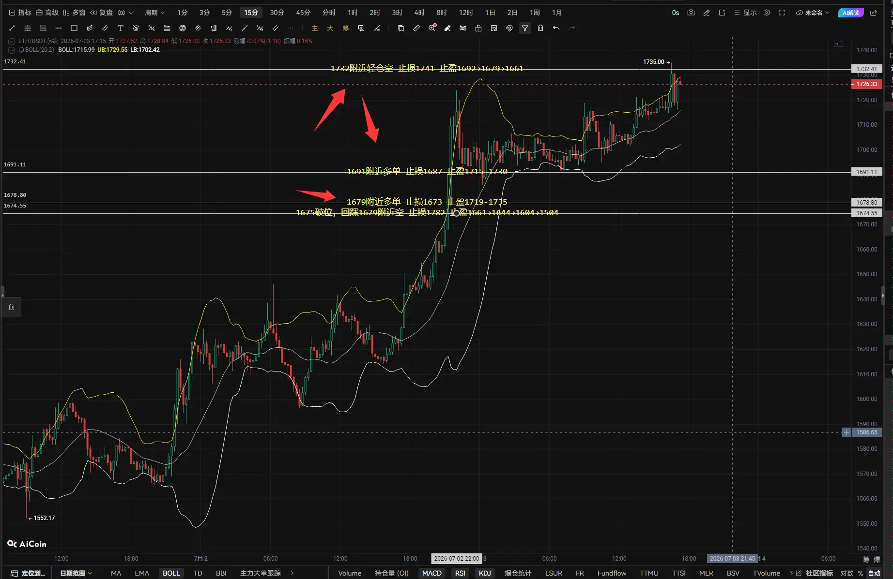Enable the Volume sub-indicator
This screenshot has width=893, height=579.
(350, 573)
